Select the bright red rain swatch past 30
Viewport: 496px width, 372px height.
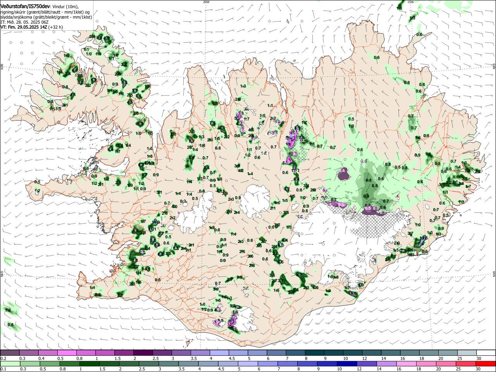[486, 363]
